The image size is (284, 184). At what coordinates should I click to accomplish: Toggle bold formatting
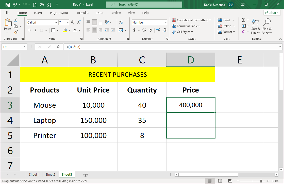(29, 30)
